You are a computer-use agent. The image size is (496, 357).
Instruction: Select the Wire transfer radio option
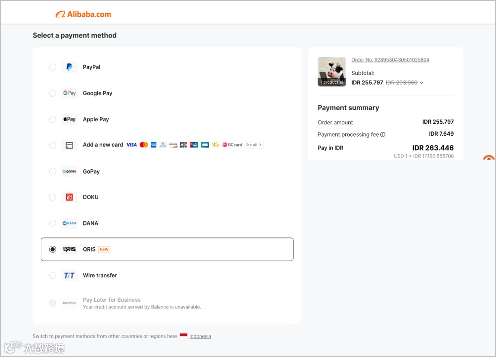(x=53, y=276)
